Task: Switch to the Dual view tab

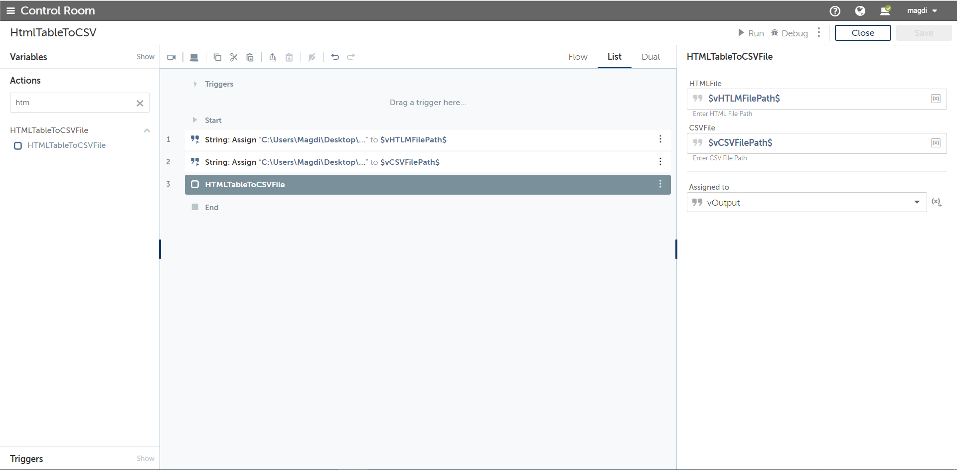Action: click(650, 57)
